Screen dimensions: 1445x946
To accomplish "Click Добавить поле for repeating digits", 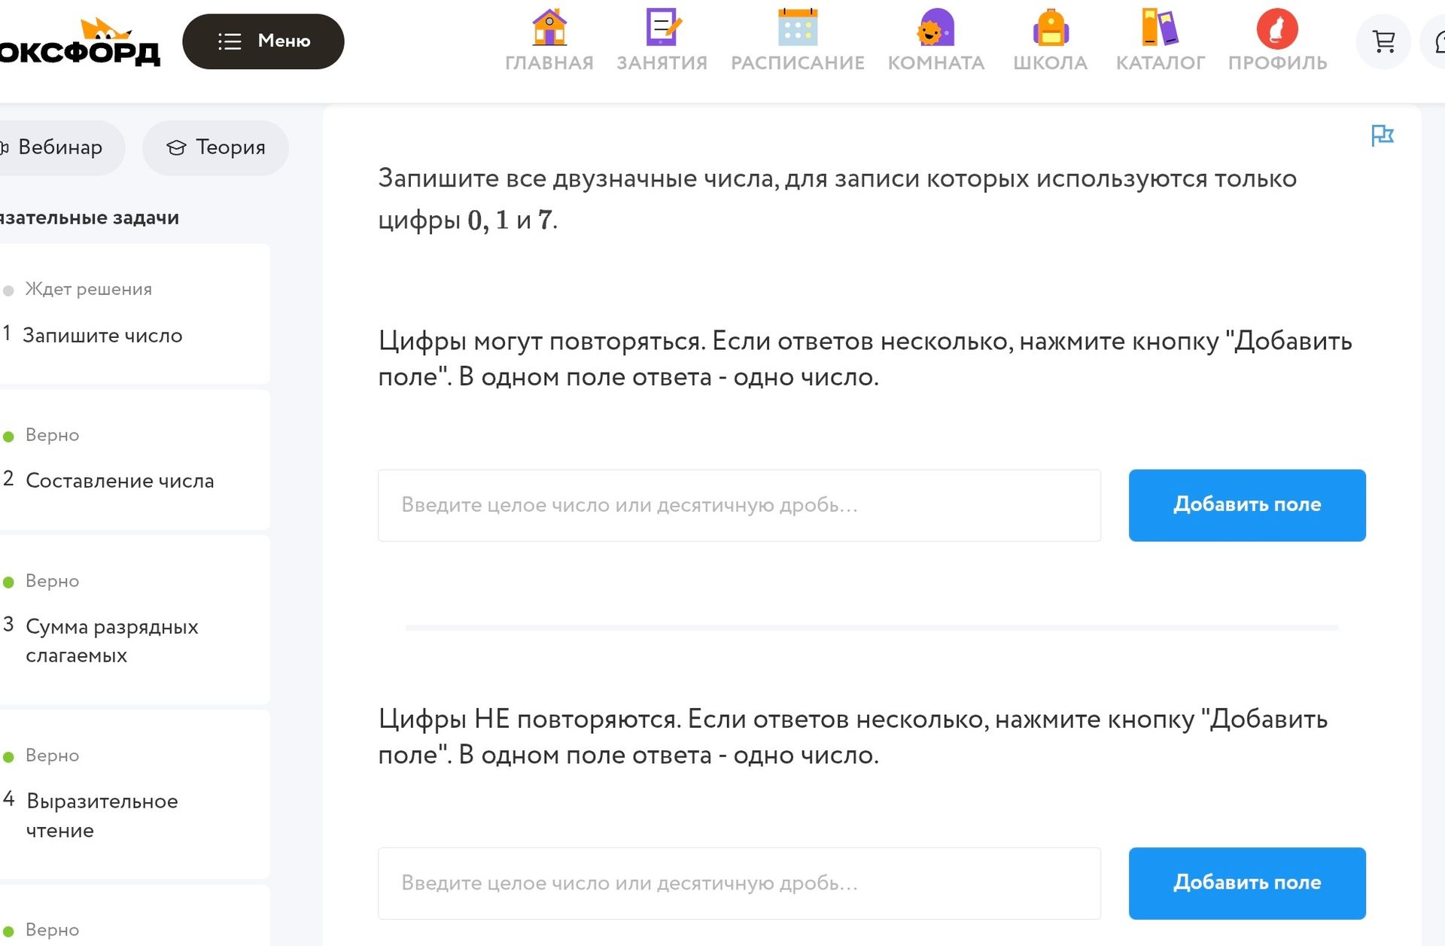I will pyautogui.click(x=1247, y=505).
